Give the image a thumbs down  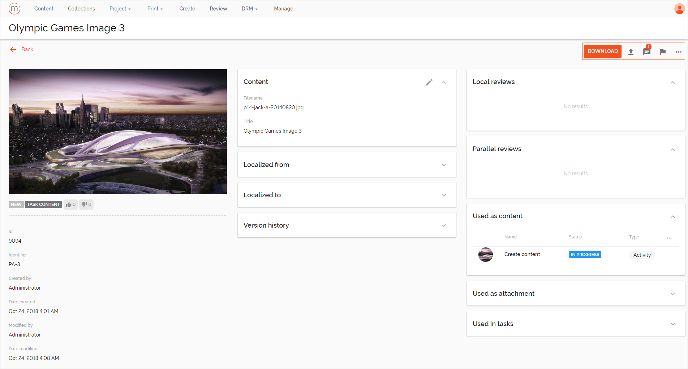(x=86, y=204)
